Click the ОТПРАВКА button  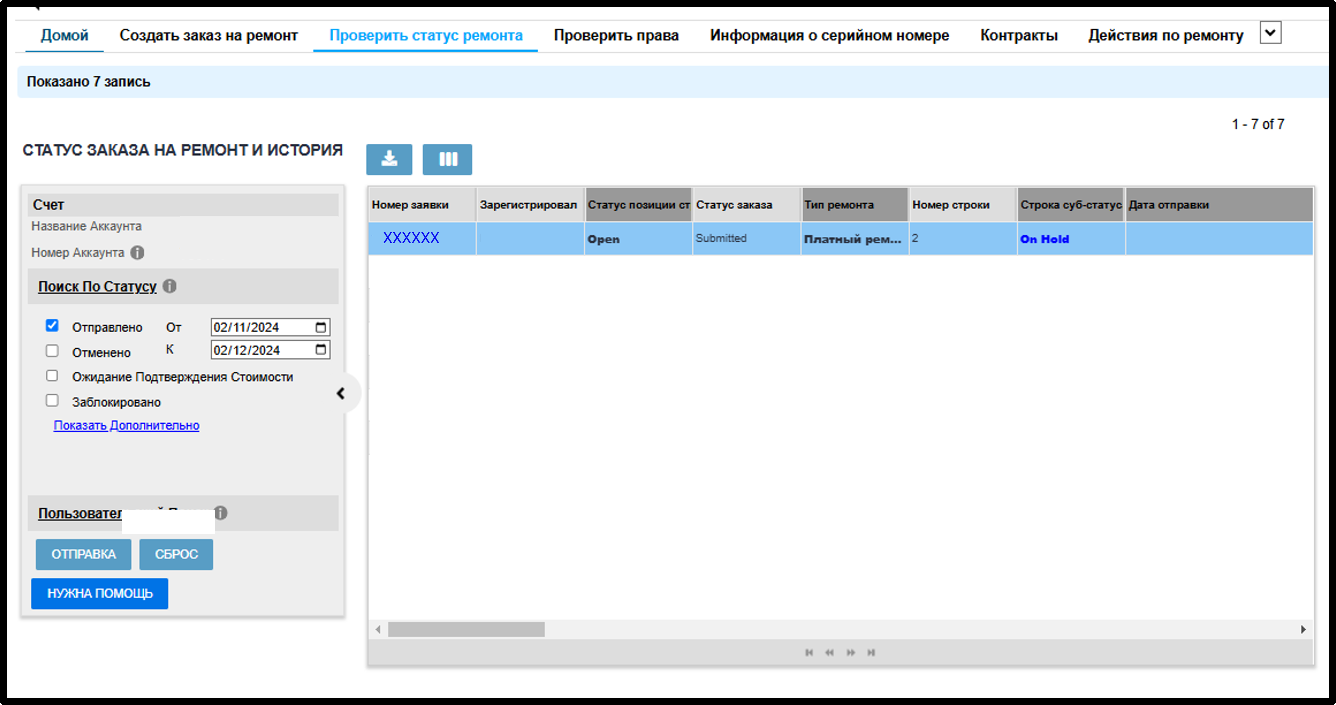pyautogui.click(x=83, y=554)
